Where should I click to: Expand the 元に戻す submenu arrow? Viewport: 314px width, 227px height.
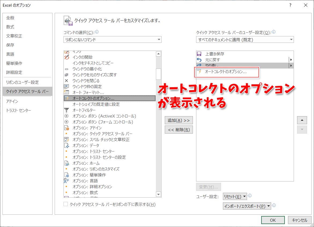coord(291,60)
